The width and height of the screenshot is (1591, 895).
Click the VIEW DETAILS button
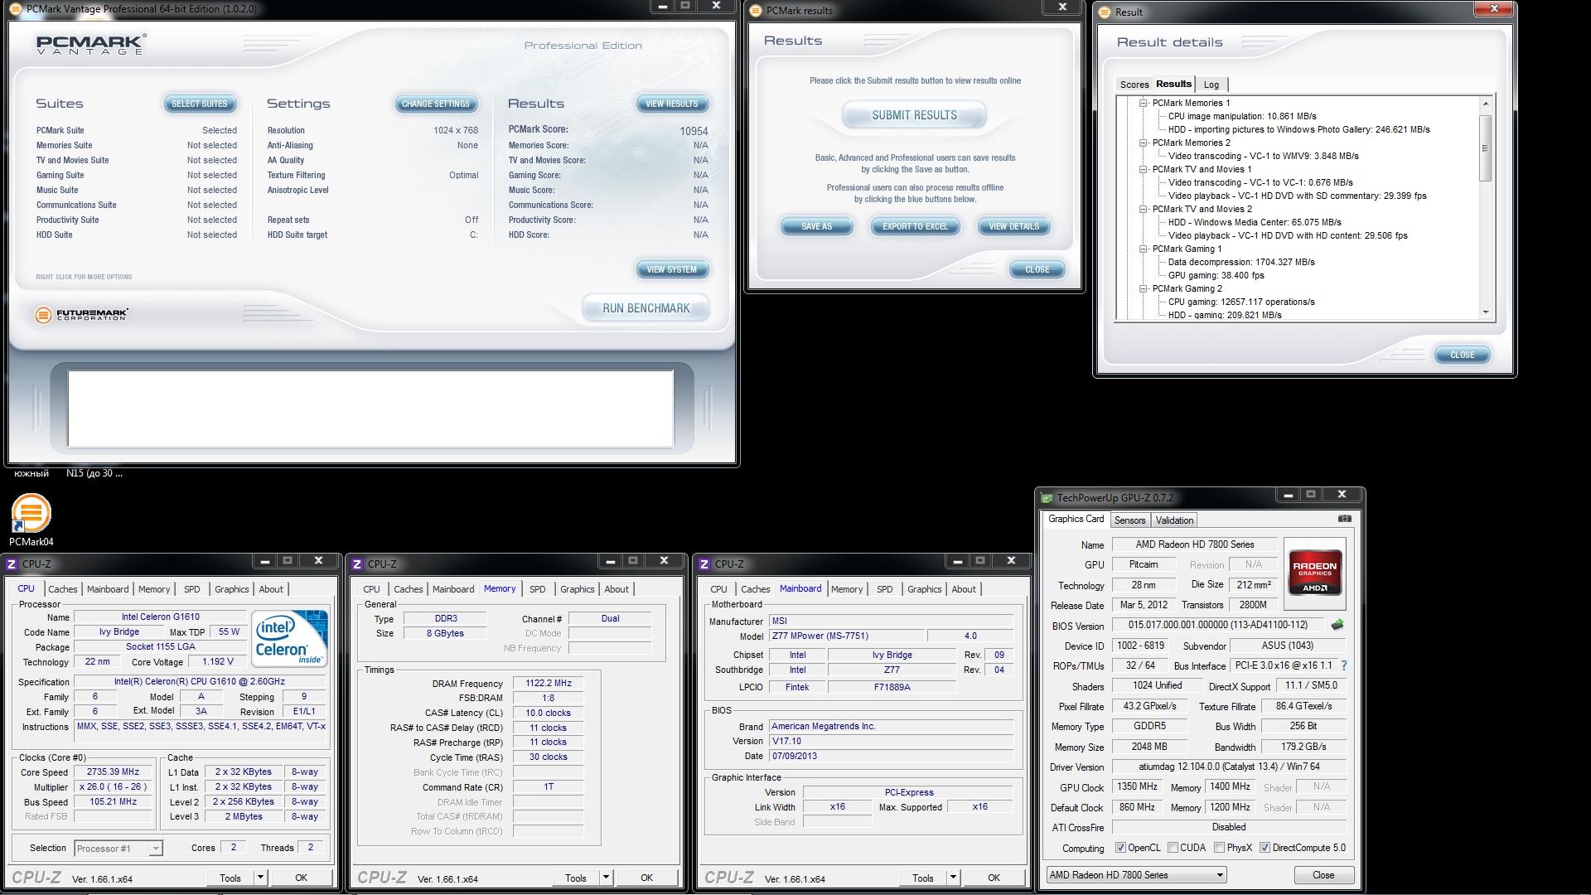click(1013, 226)
